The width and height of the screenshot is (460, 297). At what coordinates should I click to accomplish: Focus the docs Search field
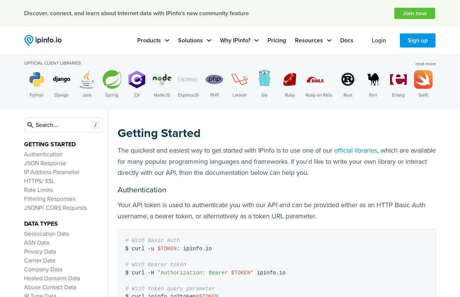(x=63, y=125)
